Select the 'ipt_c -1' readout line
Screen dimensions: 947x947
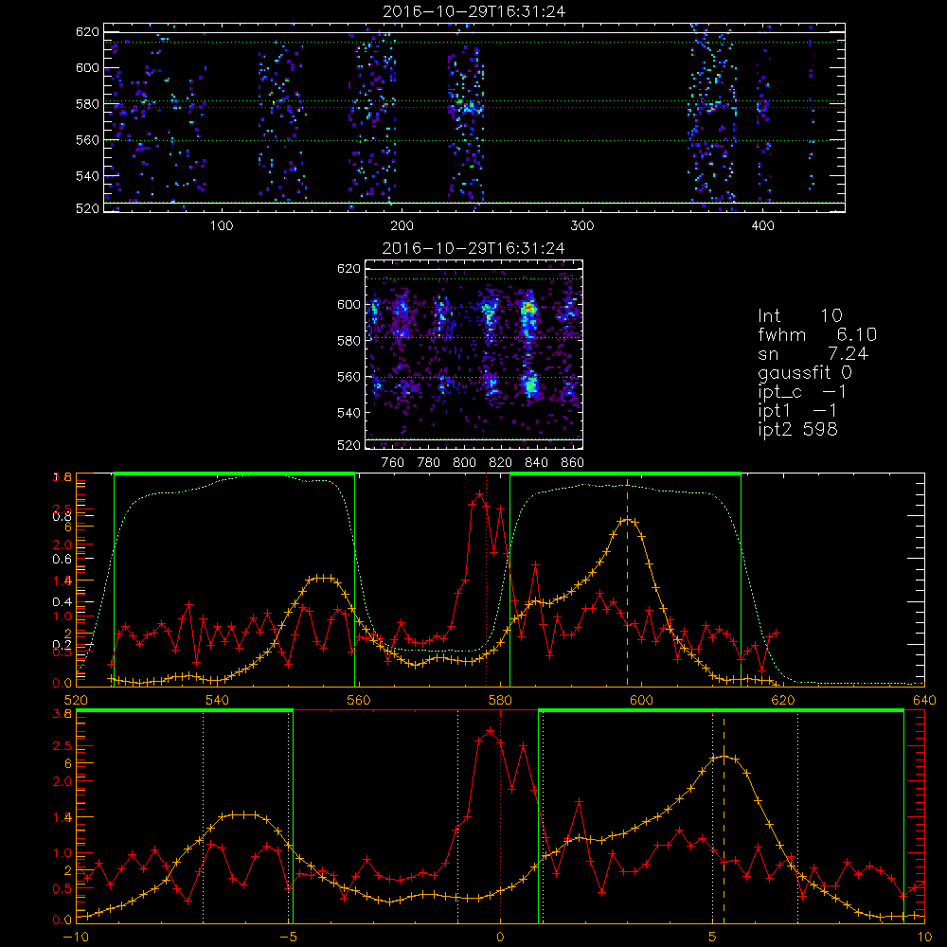click(803, 392)
